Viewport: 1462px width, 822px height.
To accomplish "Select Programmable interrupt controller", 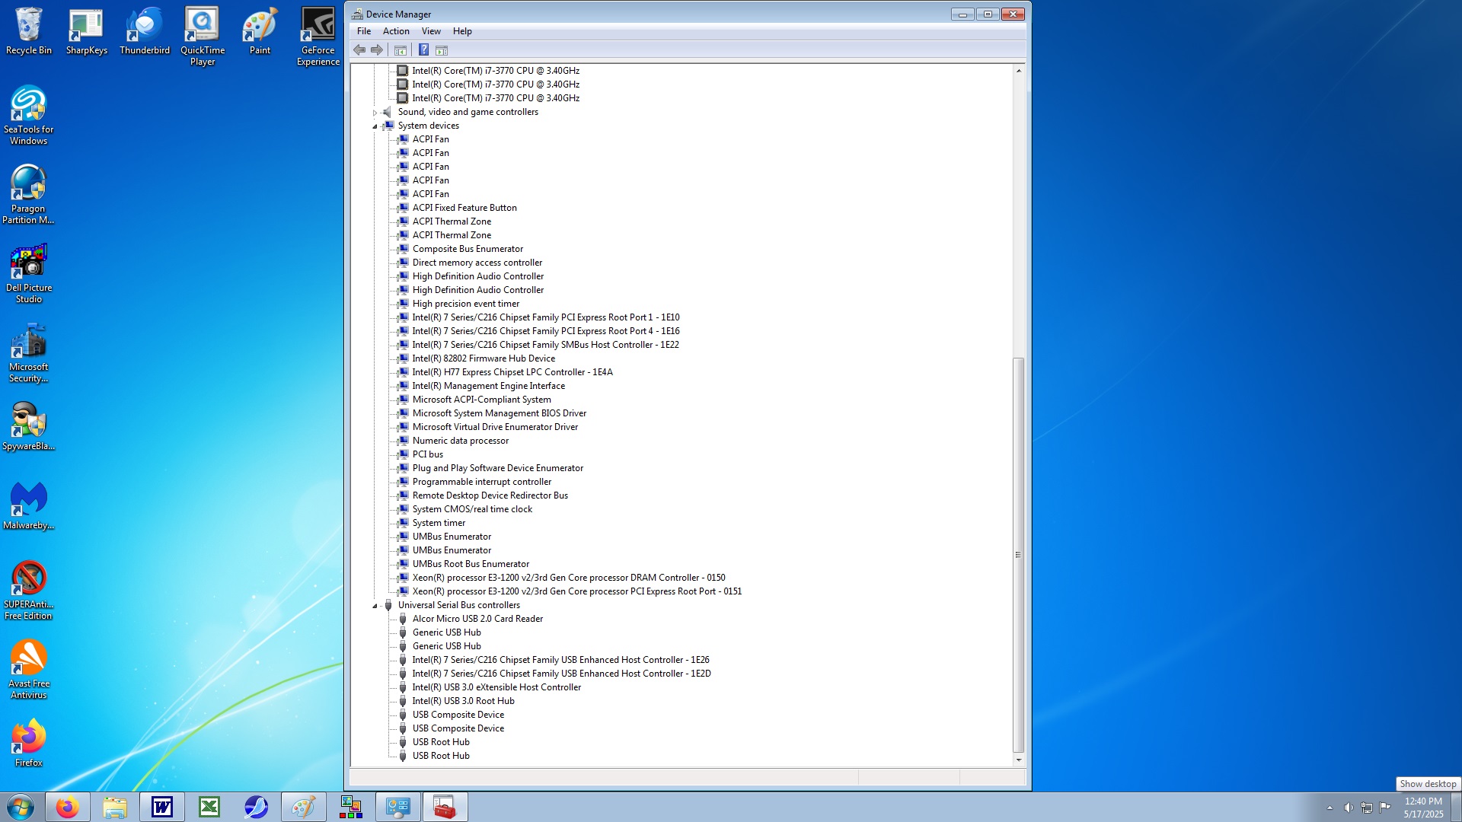I will coord(482,482).
